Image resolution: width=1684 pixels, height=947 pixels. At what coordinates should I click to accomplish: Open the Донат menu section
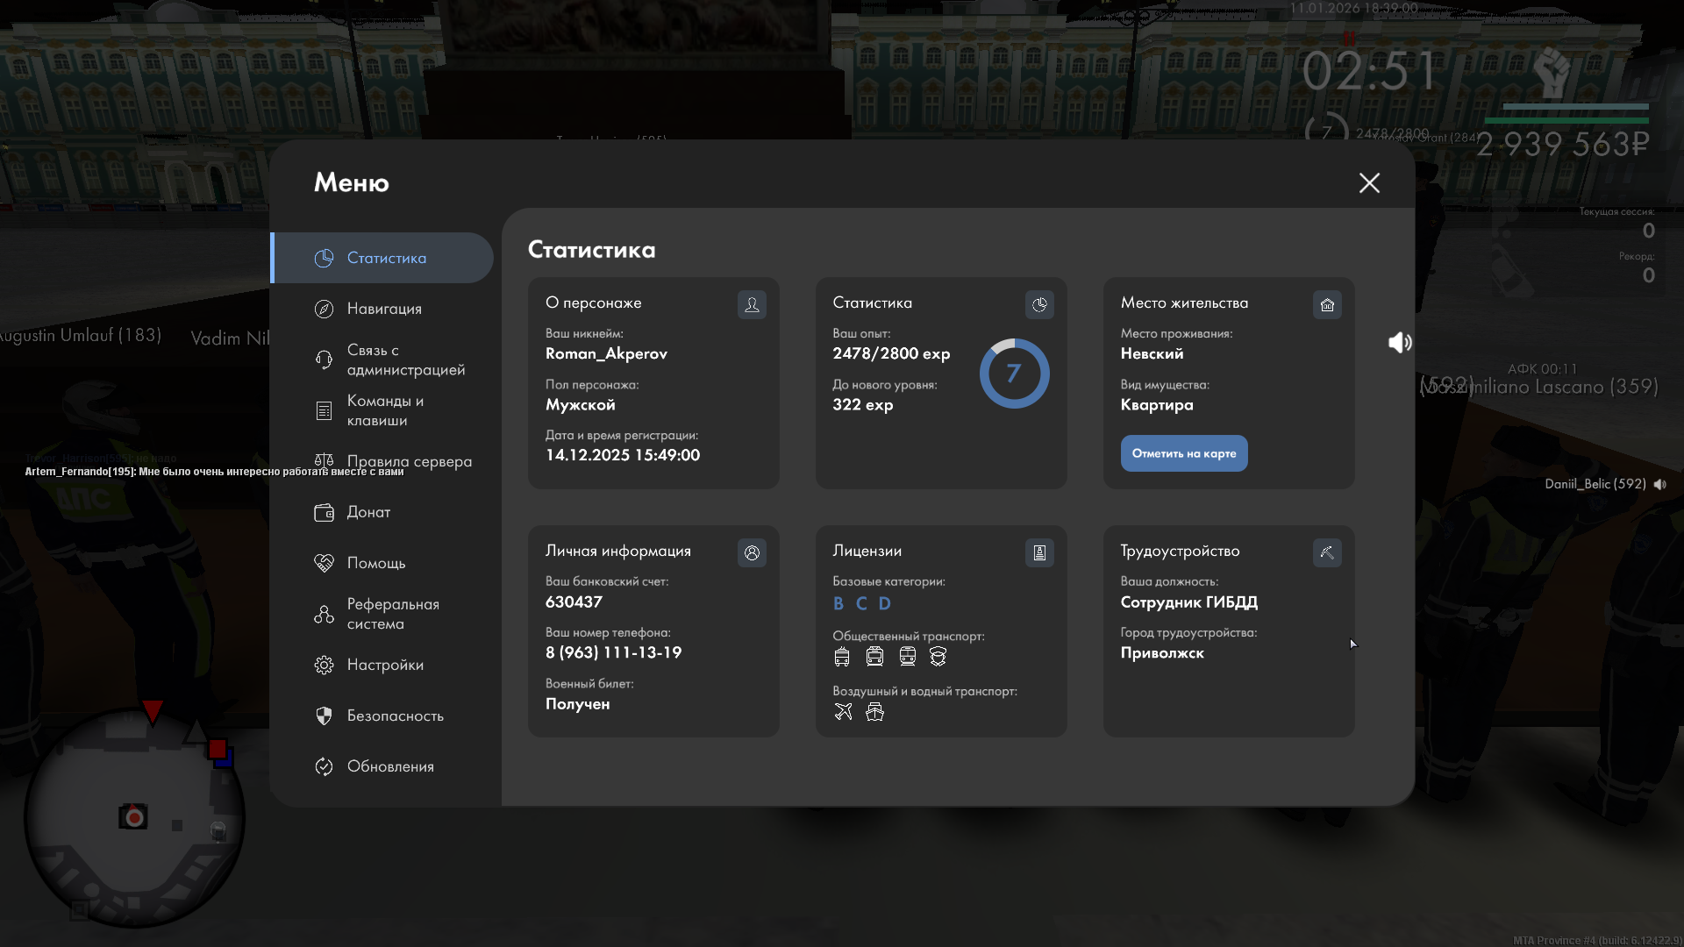click(368, 512)
